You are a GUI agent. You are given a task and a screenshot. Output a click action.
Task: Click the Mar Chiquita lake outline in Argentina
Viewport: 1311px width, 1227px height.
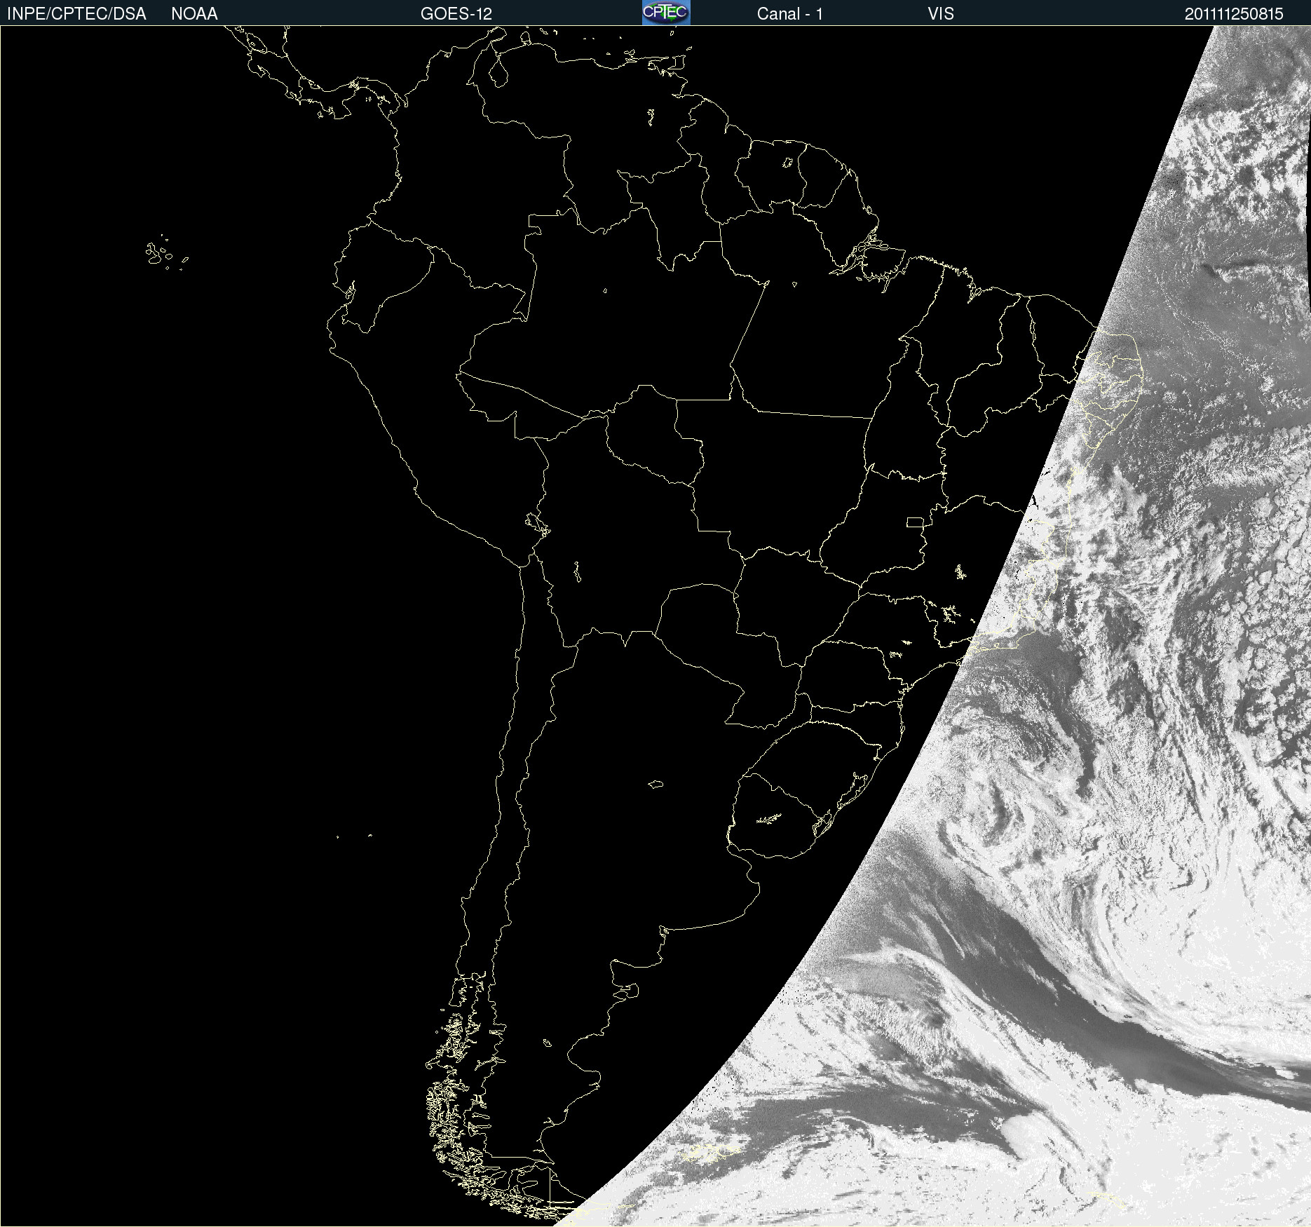pos(655,784)
